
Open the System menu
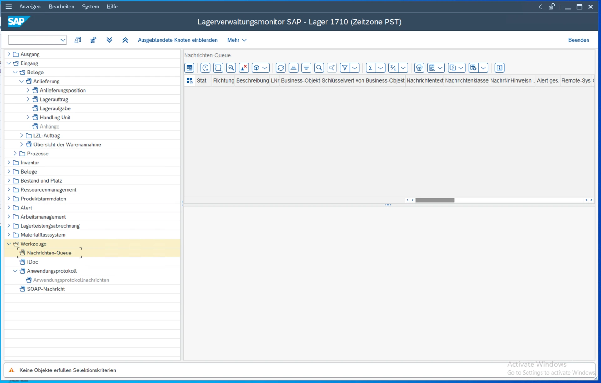click(90, 7)
